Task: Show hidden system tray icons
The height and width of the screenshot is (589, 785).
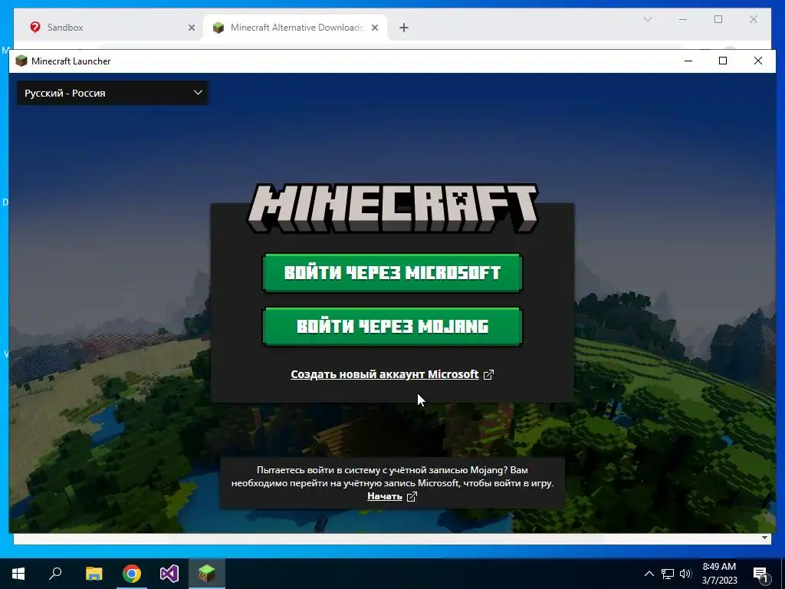Action: (649, 574)
